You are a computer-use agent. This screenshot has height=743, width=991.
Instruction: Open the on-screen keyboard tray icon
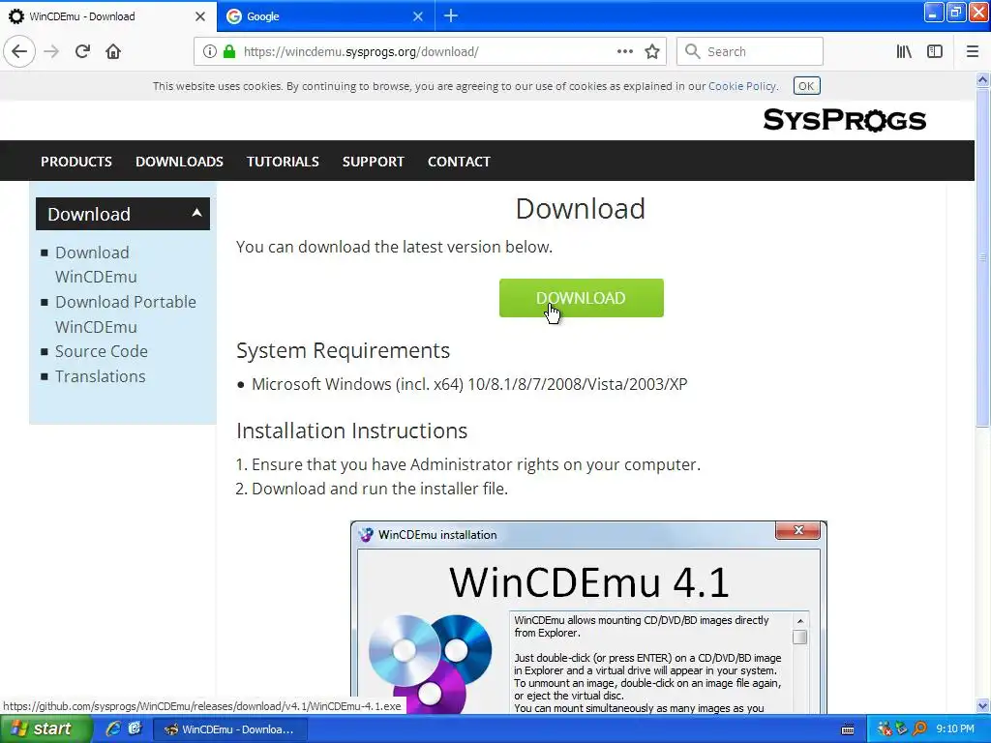coord(848,729)
